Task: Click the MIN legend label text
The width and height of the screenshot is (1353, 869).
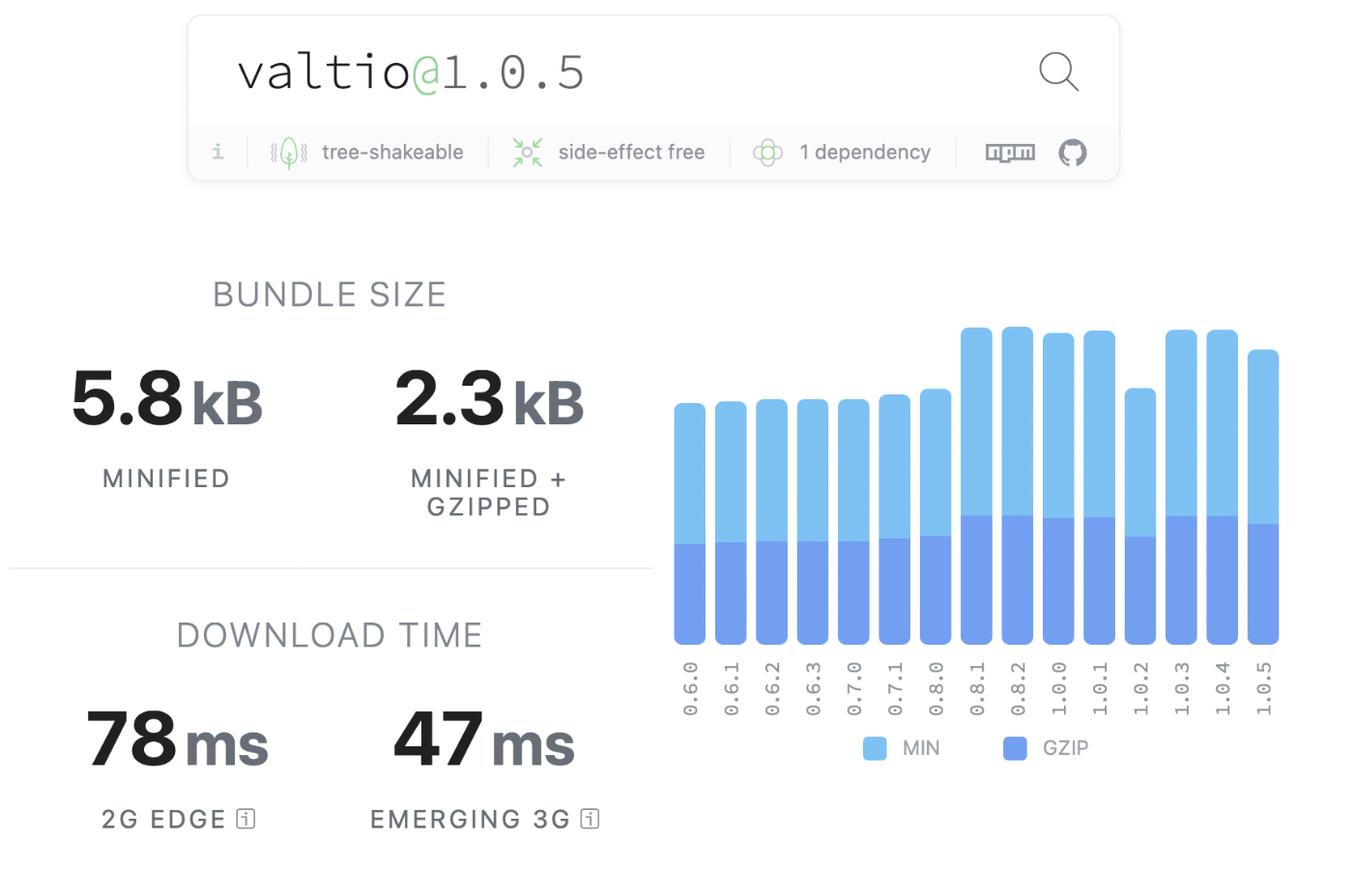Action: click(921, 748)
